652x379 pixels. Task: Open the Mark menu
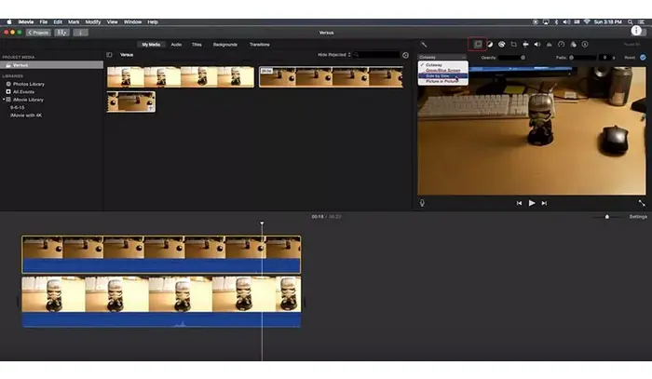point(74,22)
